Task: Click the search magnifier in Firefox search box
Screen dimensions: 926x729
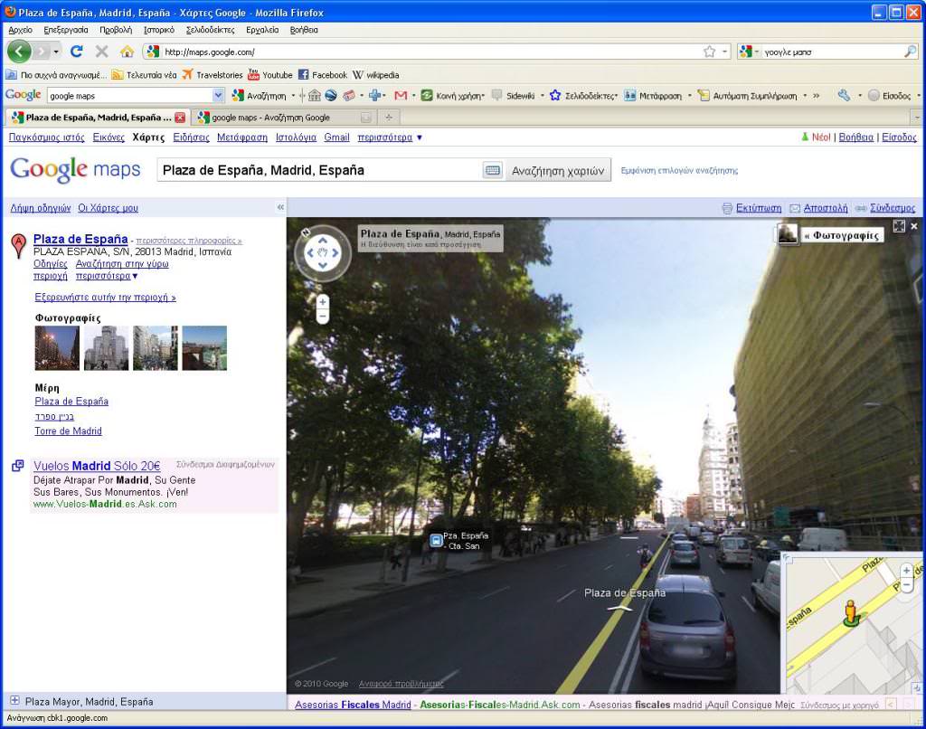Action: point(910,52)
